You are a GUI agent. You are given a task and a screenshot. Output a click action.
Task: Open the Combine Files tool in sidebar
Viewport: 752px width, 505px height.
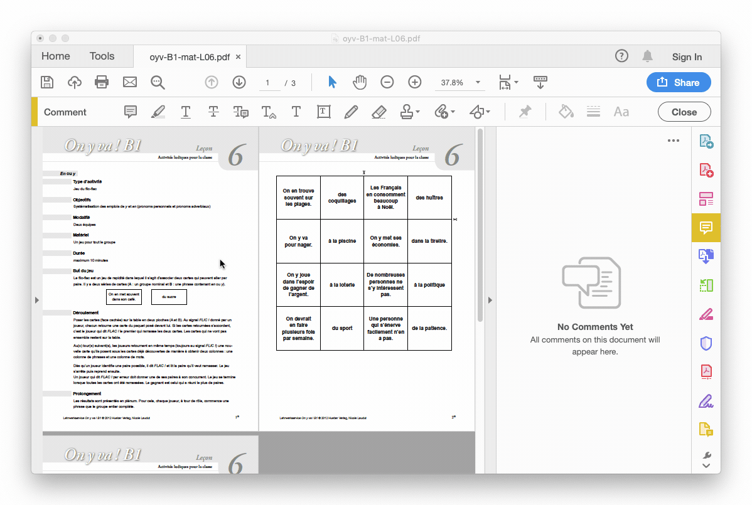click(x=706, y=257)
